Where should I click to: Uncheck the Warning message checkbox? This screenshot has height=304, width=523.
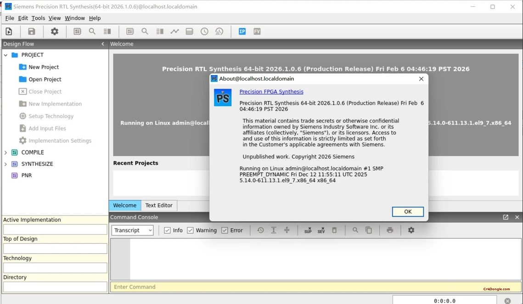point(190,230)
